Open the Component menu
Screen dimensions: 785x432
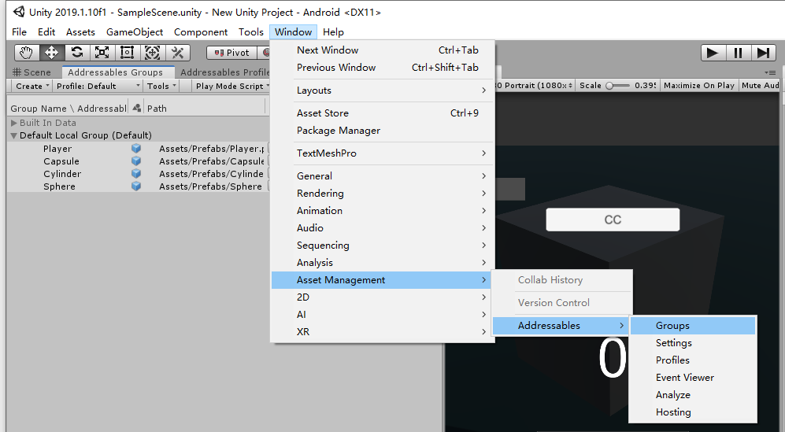[201, 32]
